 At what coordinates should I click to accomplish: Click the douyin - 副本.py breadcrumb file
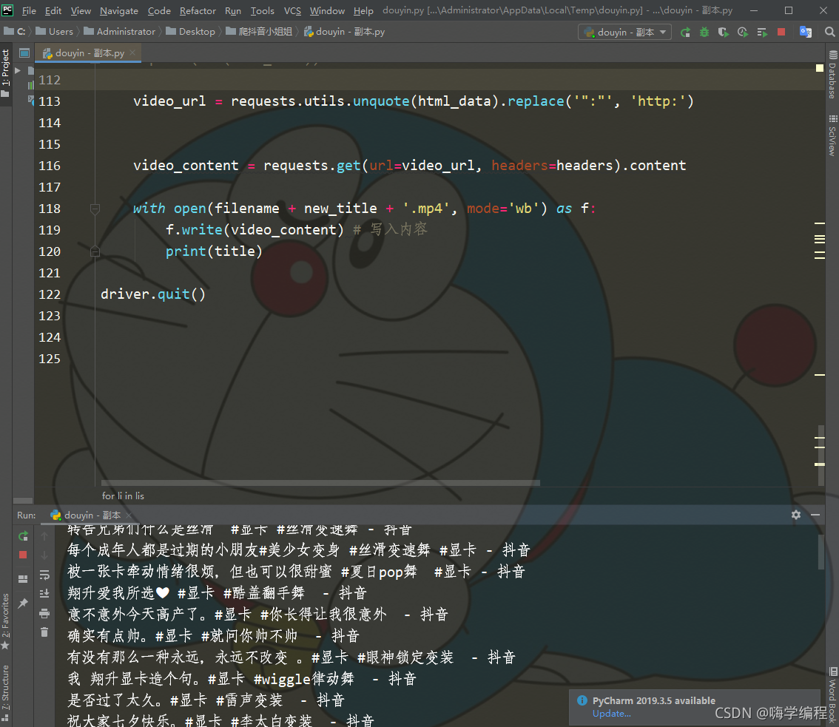click(x=345, y=32)
